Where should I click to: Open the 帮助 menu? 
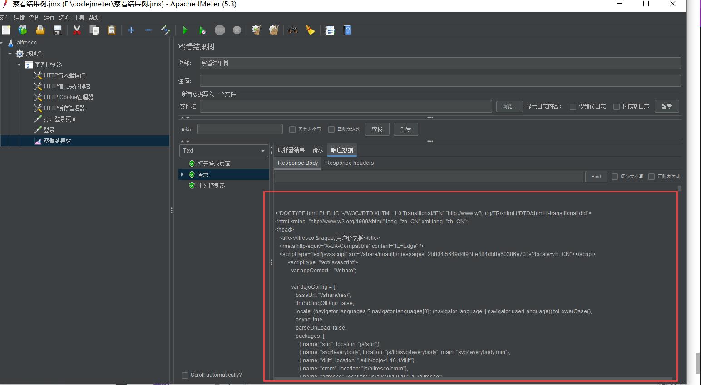[94, 17]
